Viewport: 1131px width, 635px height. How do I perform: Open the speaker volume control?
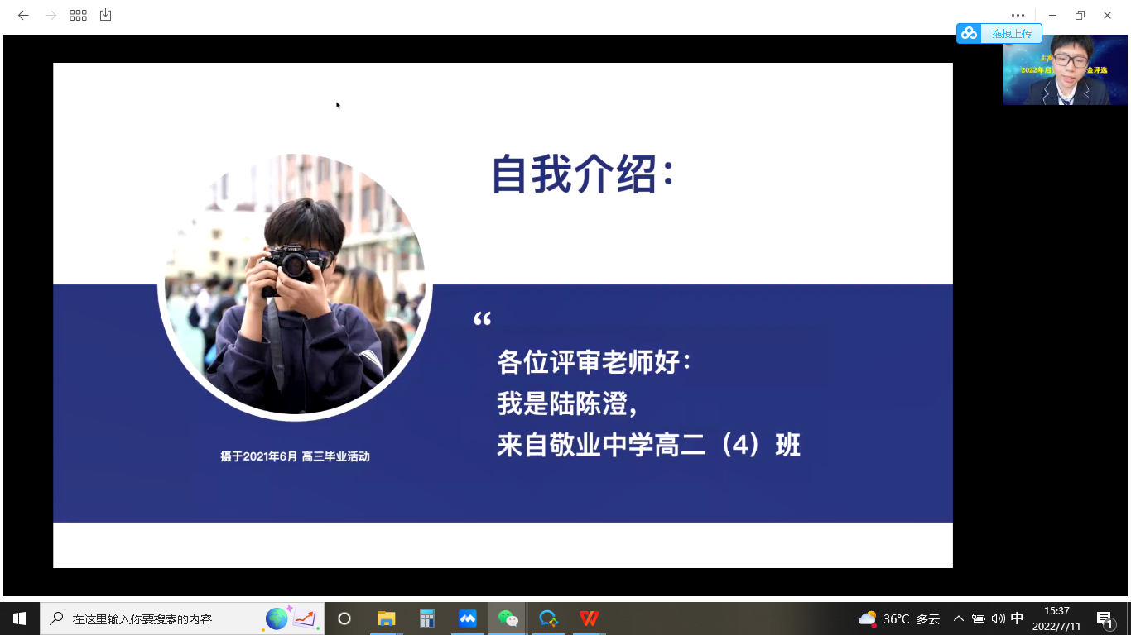click(x=998, y=618)
